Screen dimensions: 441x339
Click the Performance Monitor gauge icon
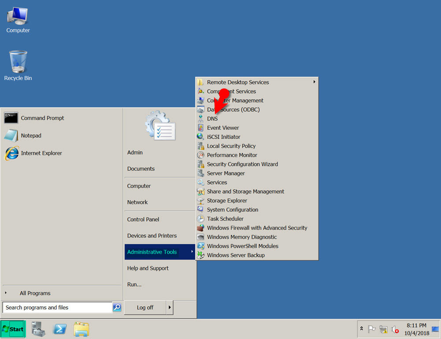point(200,155)
